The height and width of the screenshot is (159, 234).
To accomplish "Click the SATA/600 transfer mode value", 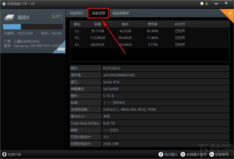I will tap(111, 89).
